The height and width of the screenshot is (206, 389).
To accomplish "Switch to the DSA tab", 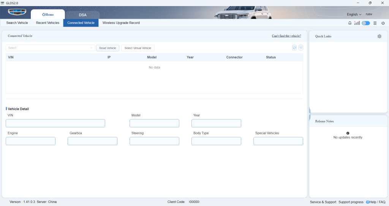I will pyautogui.click(x=82, y=15).
